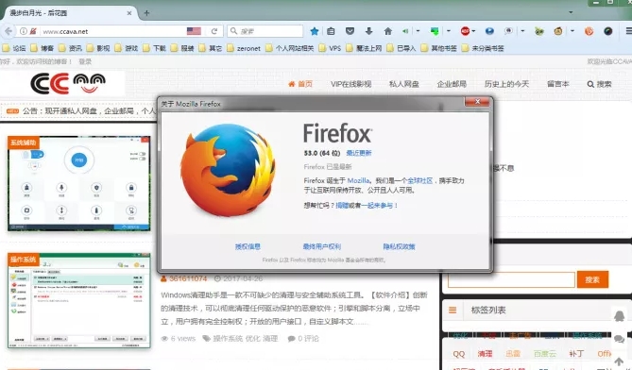This screenshot has height=370, width=632.
Task: Bookmark this page with the blue star
Action: [x=315, y=31]
